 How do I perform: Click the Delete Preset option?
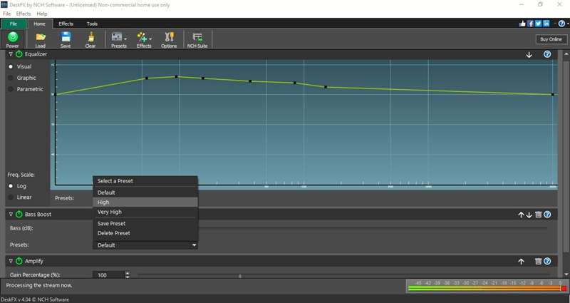(x=145, y=233)
